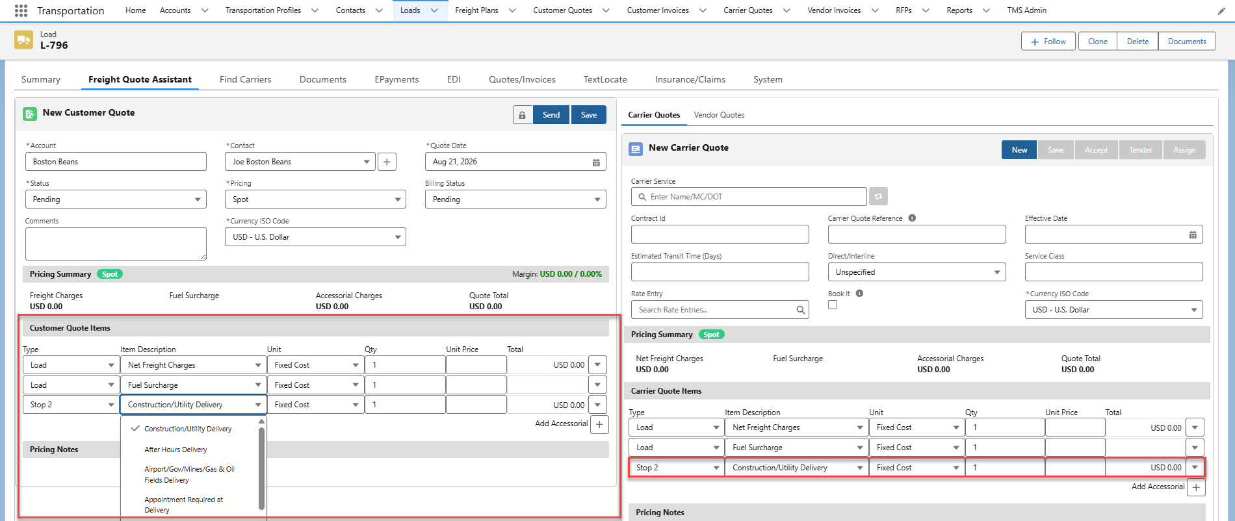Open customer Currency ISO Code dropdown
1235x521 pixels.
coord(315,237)
